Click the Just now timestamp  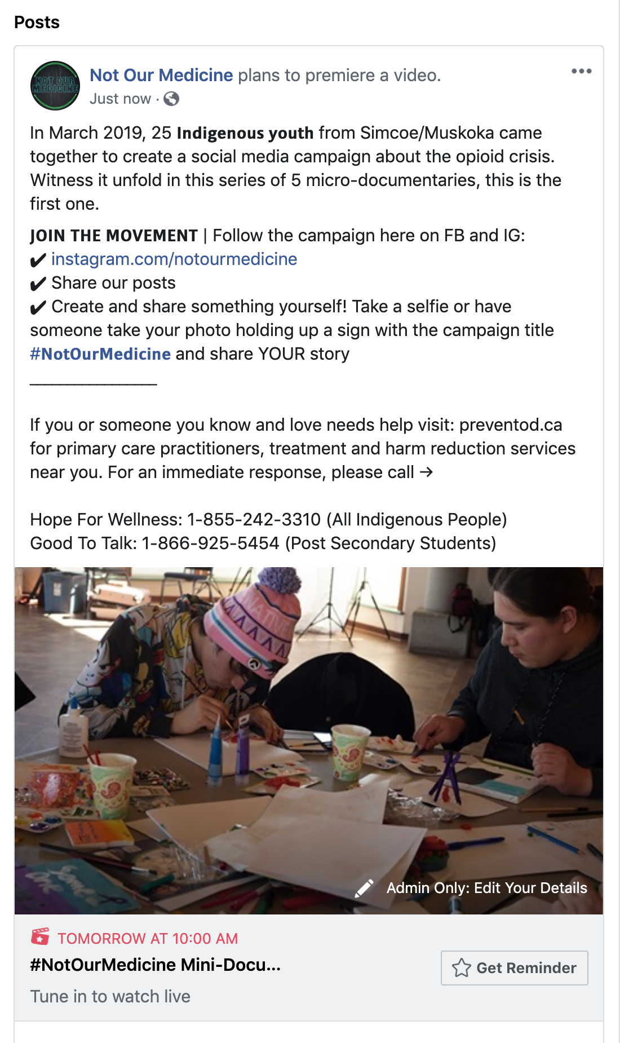click(x=120, y=99)
